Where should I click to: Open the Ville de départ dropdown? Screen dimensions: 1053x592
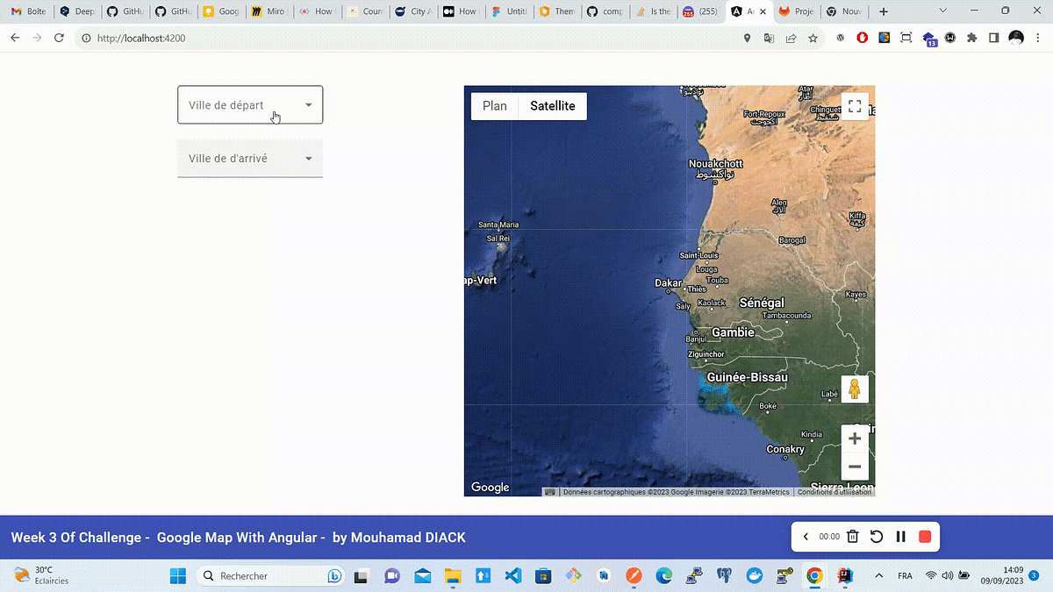249,104
